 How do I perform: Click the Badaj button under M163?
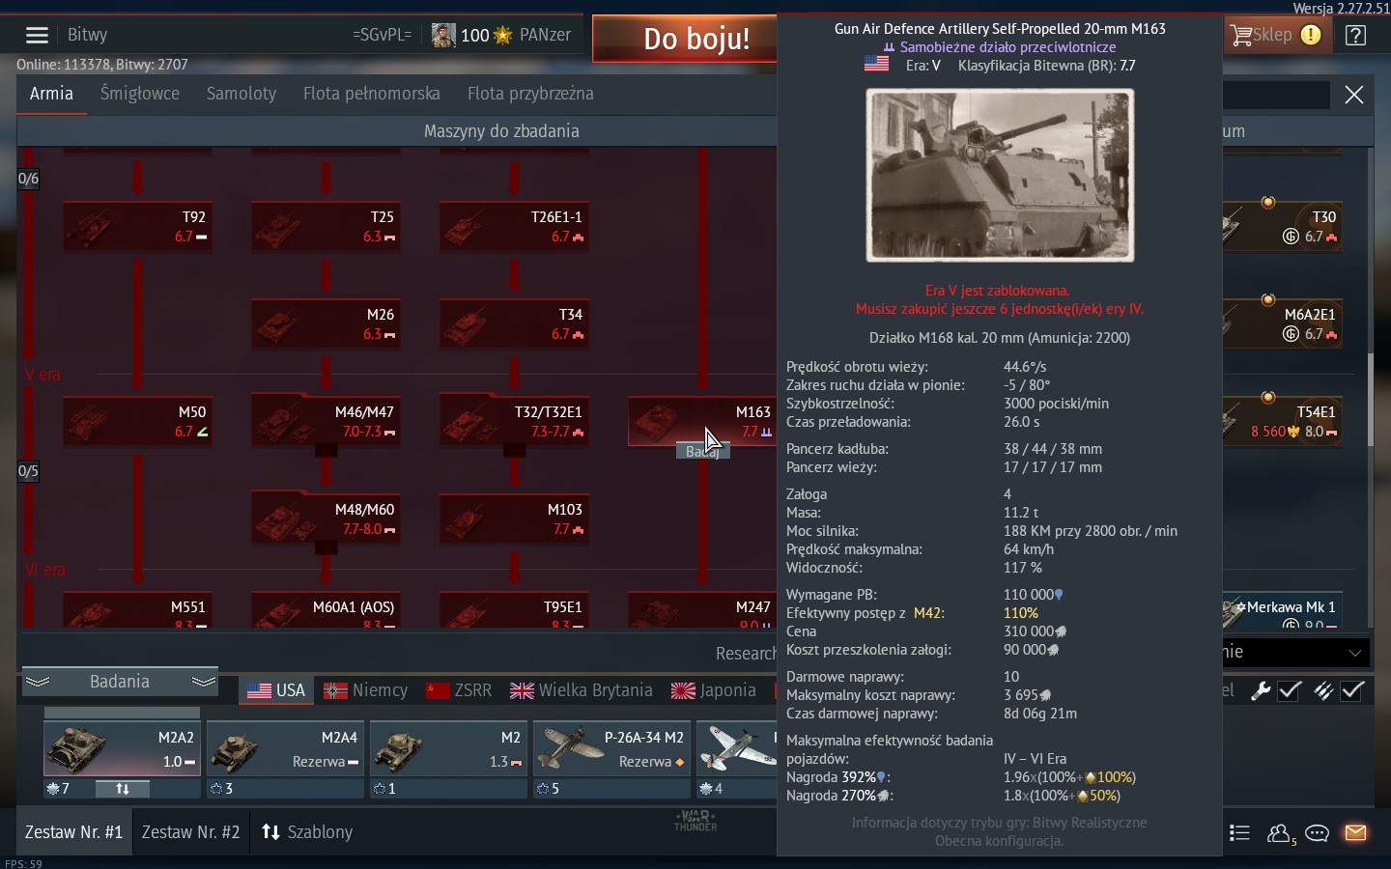[x=702, y=451]
